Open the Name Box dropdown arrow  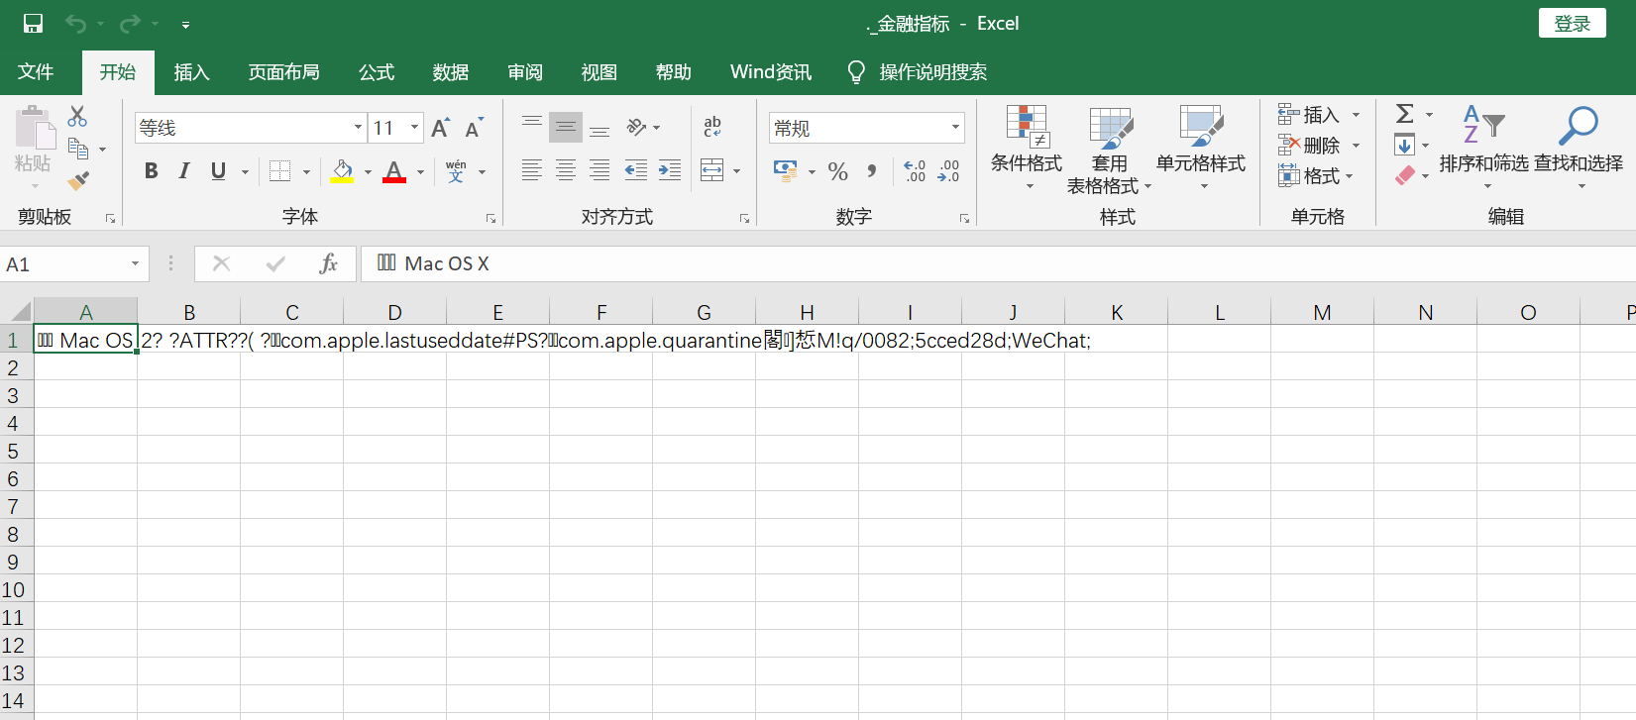tap(135, 264)
